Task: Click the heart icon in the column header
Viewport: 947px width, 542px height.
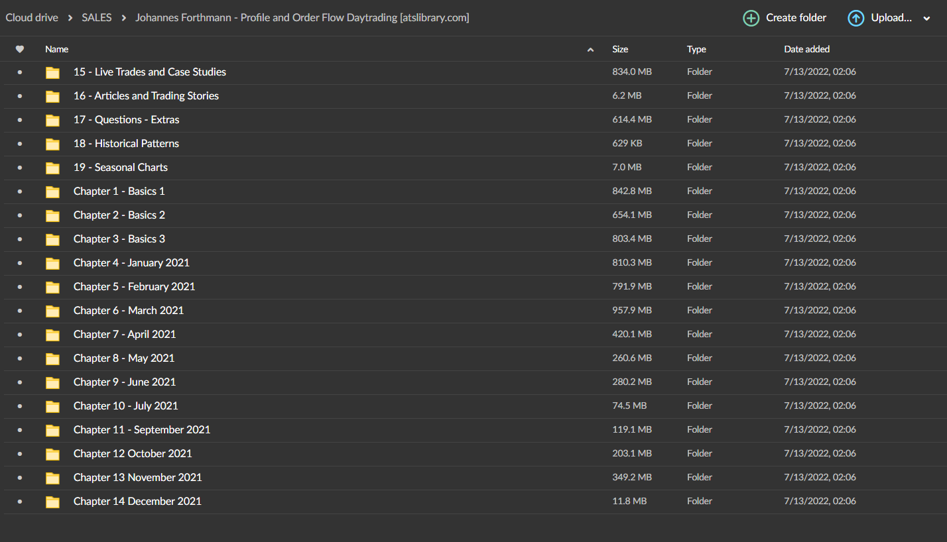Action: coord(20,49)
